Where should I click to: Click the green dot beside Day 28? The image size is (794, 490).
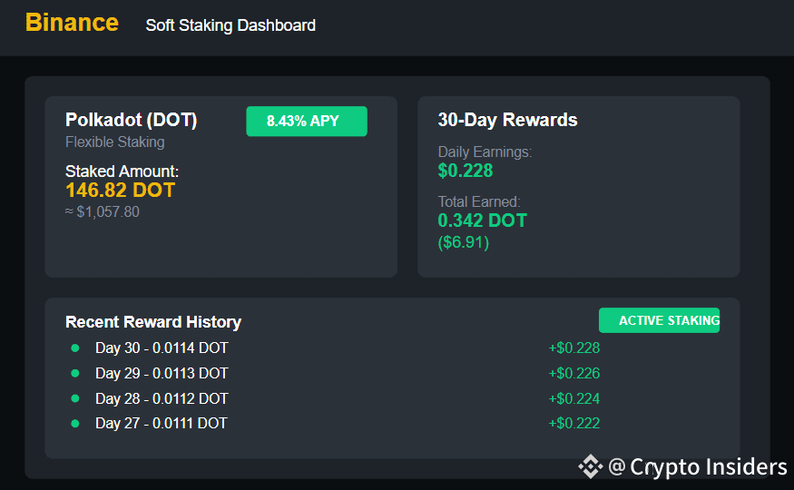pyautogui.click(x=75, y=398)
